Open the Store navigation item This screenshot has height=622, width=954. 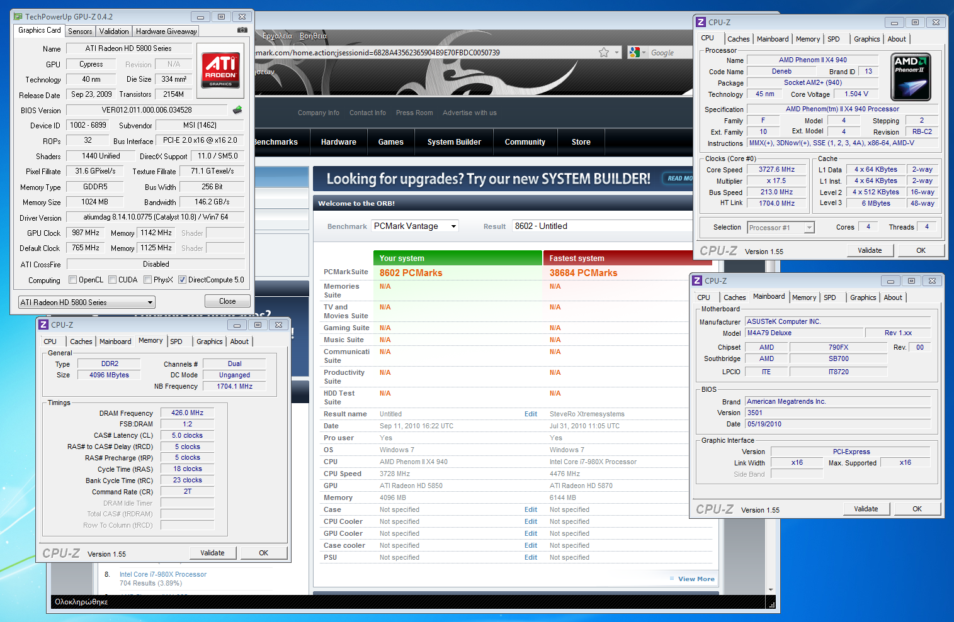coord(581,142)
